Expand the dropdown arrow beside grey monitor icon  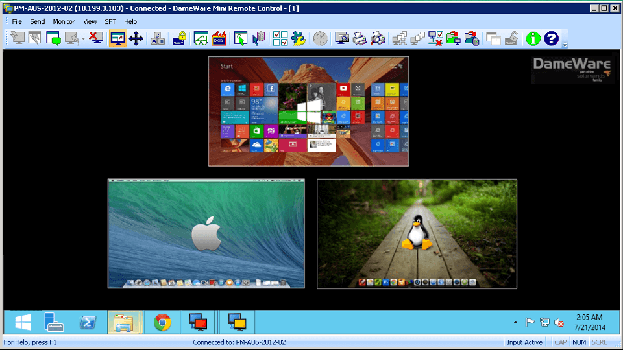tap(83, 39)
